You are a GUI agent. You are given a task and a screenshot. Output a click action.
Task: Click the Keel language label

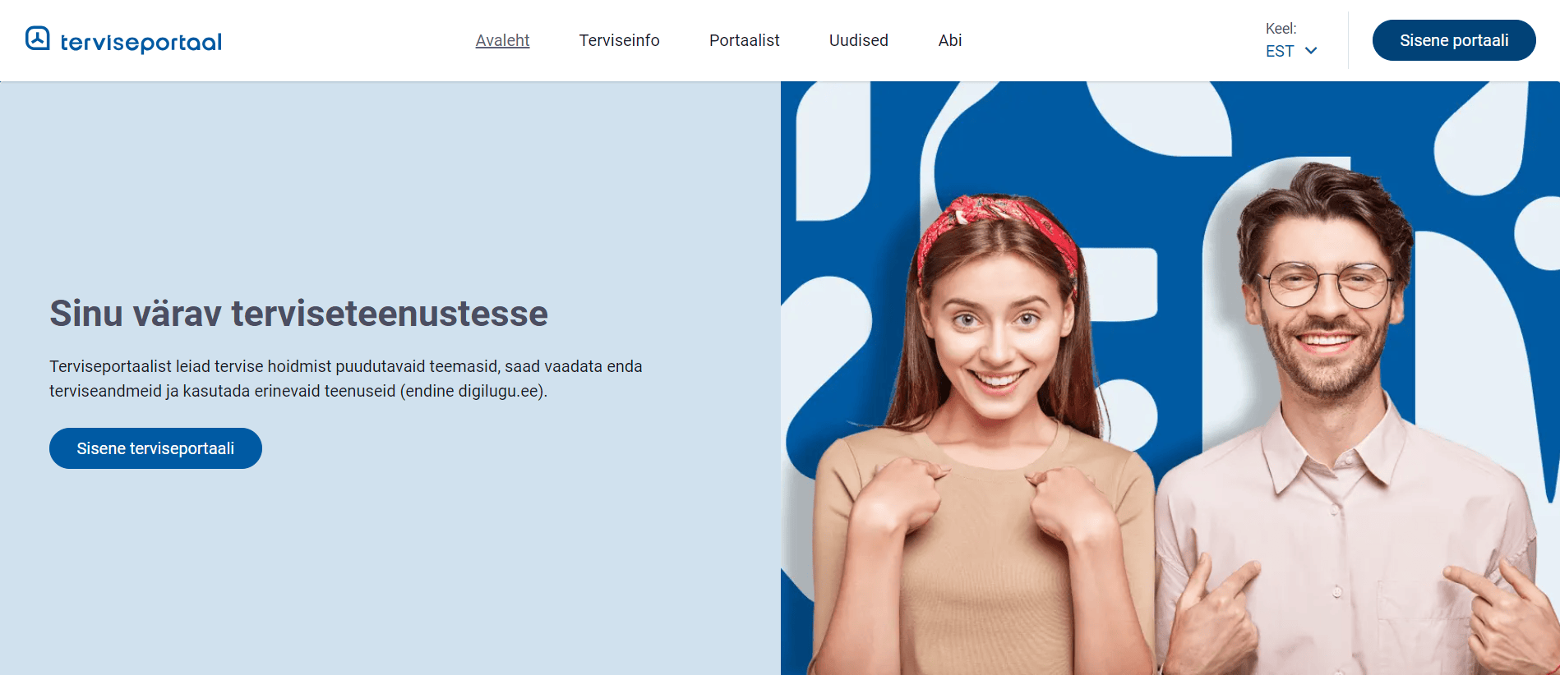coord(1281,29)
